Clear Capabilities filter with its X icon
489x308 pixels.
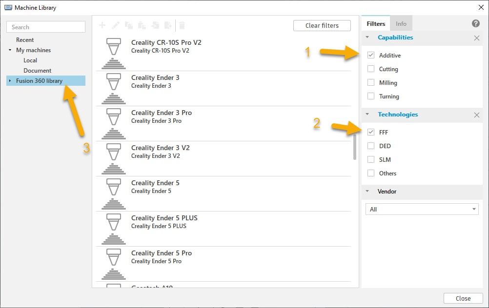[476, 38]
